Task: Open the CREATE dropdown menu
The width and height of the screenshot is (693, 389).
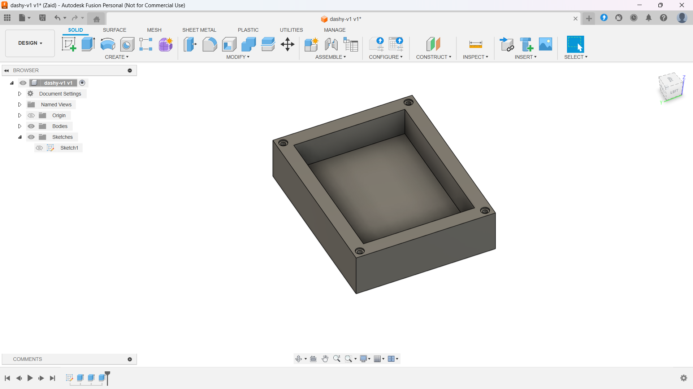Action: 117,57
